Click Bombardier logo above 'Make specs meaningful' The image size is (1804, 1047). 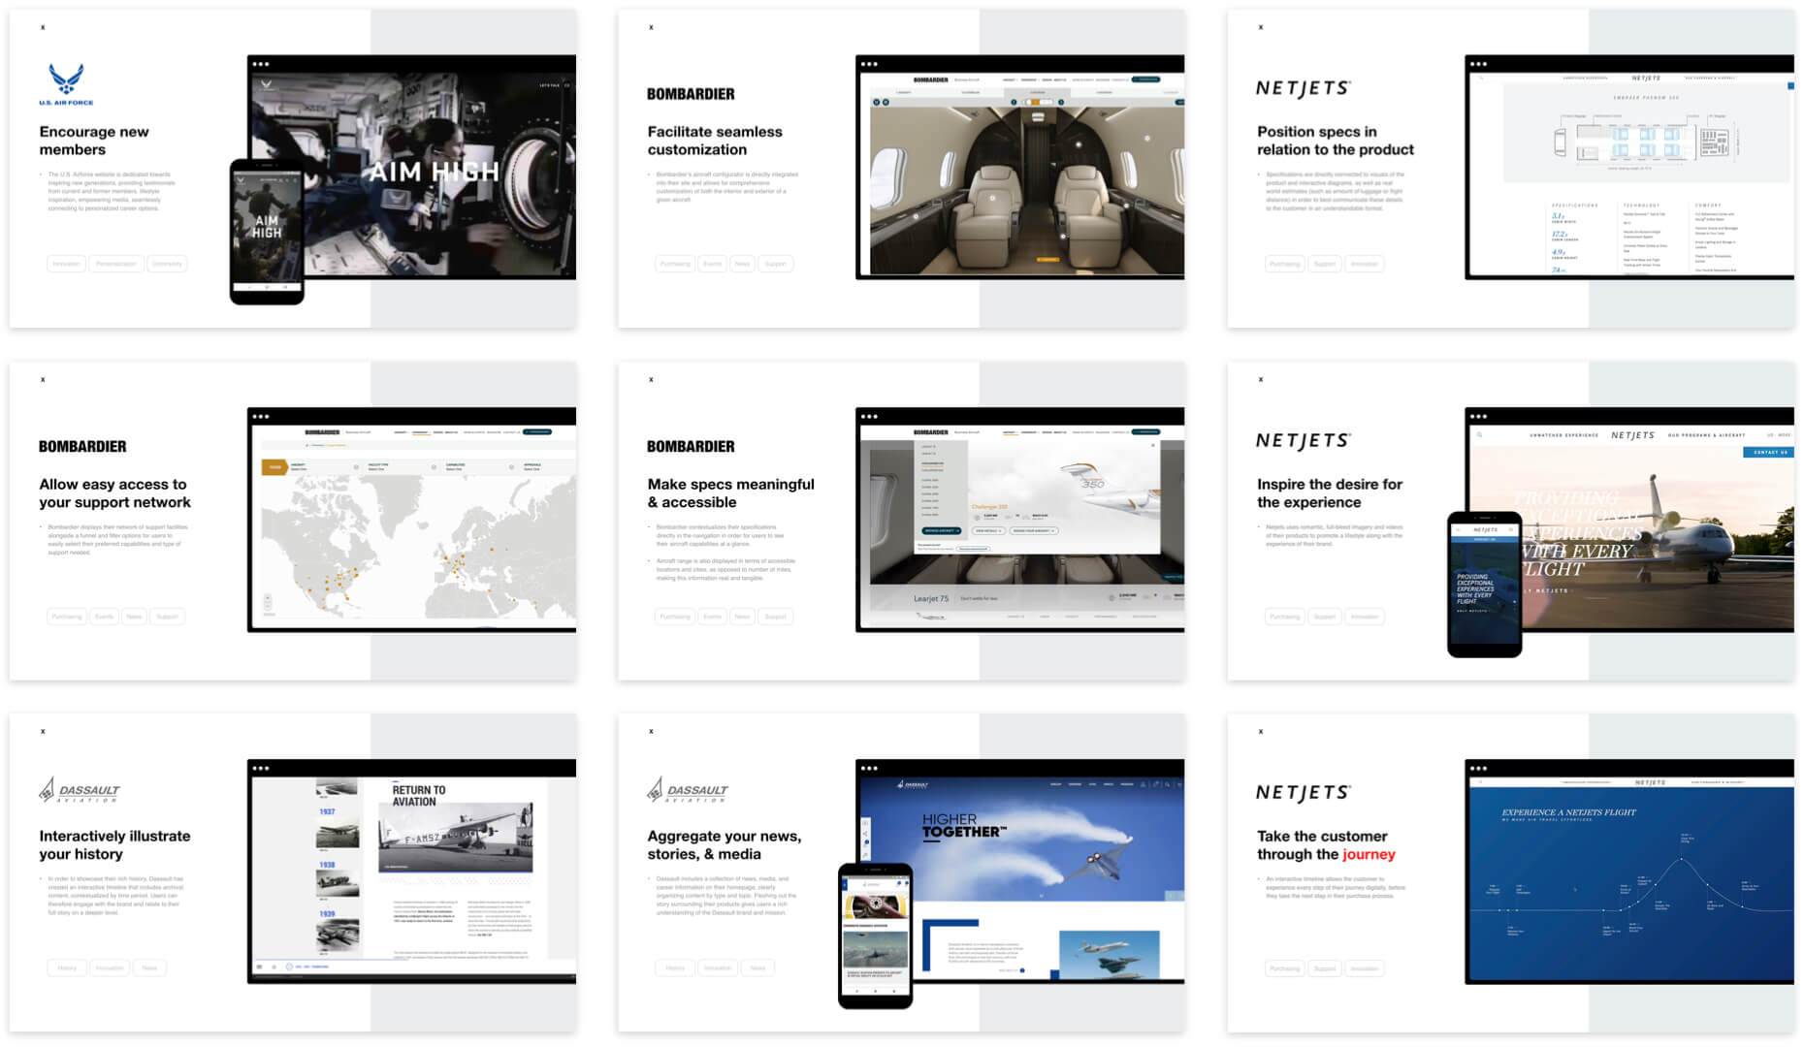tap(691, 447)
